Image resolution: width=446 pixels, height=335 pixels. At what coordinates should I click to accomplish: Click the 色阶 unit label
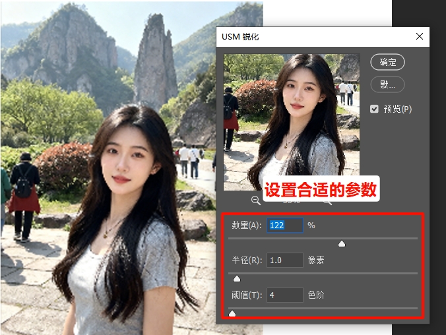[x=316, y=295]
